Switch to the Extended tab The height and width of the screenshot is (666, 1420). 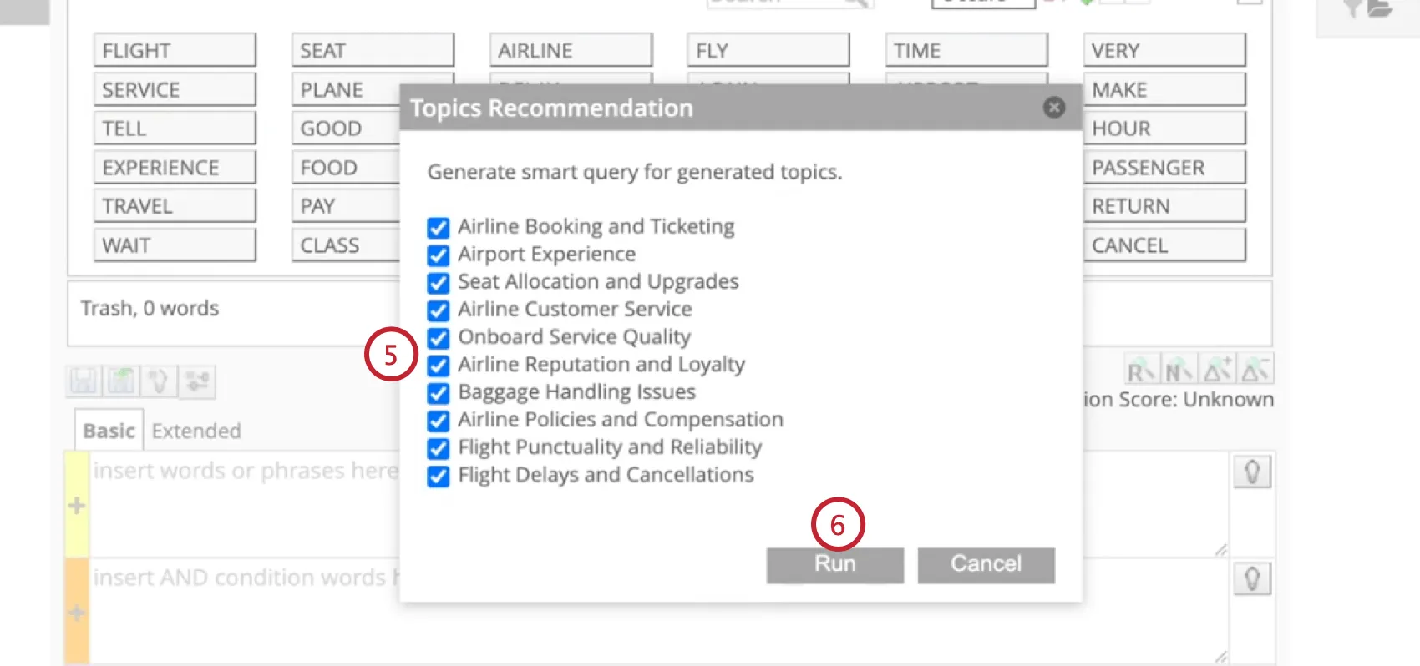pos(195,431)
